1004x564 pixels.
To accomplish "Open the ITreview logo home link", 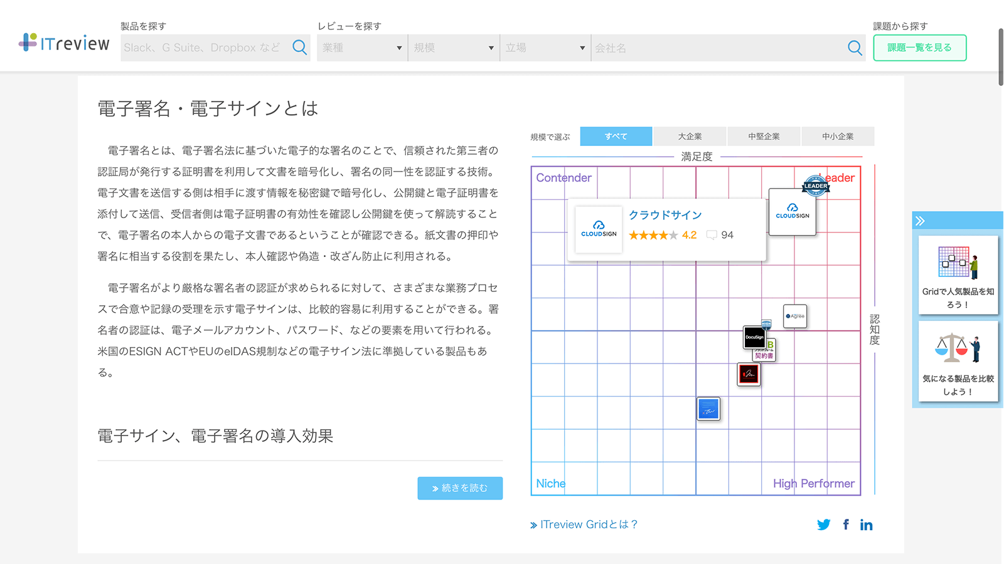I will coord(64,43).
